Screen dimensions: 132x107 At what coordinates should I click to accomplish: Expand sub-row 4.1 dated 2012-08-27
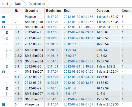[x=7, y=77]
